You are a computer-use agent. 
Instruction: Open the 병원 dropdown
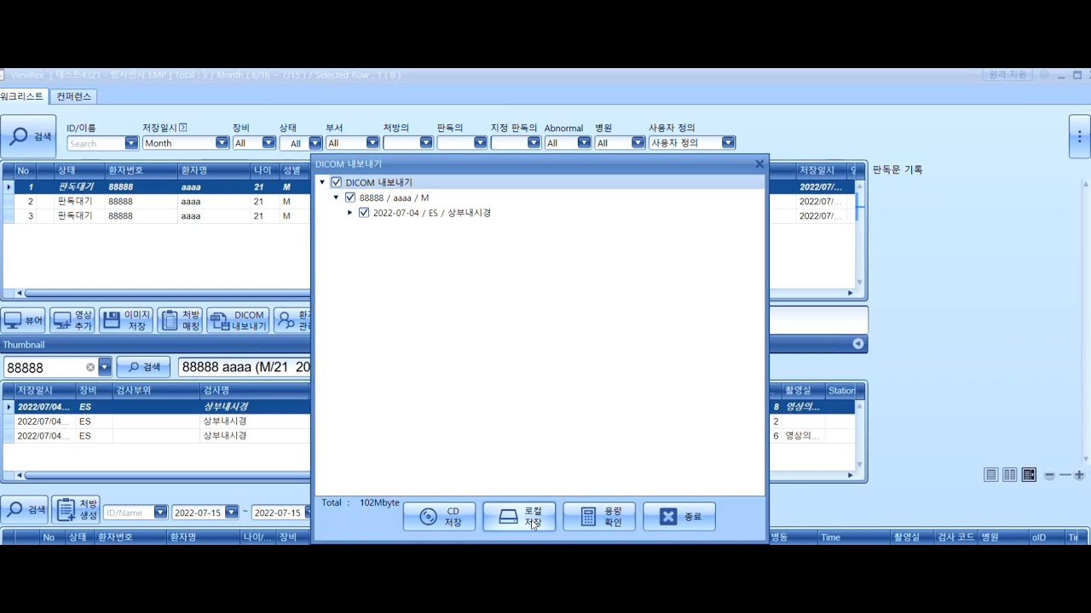[x=638, y=143]
